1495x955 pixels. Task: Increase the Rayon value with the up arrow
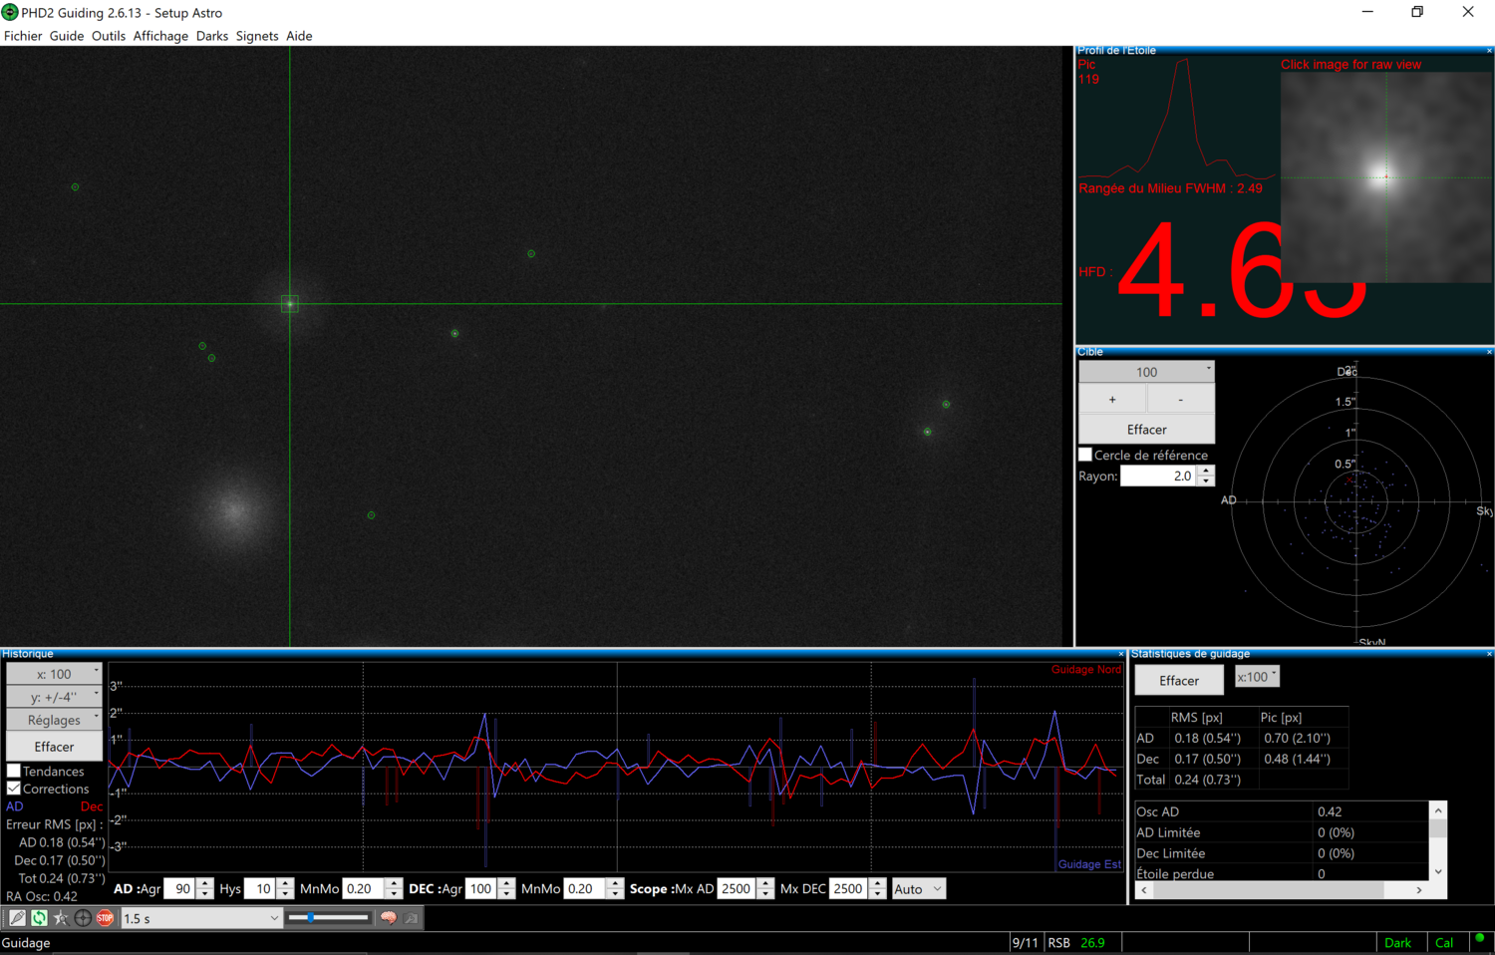[x=1206, y=471]
